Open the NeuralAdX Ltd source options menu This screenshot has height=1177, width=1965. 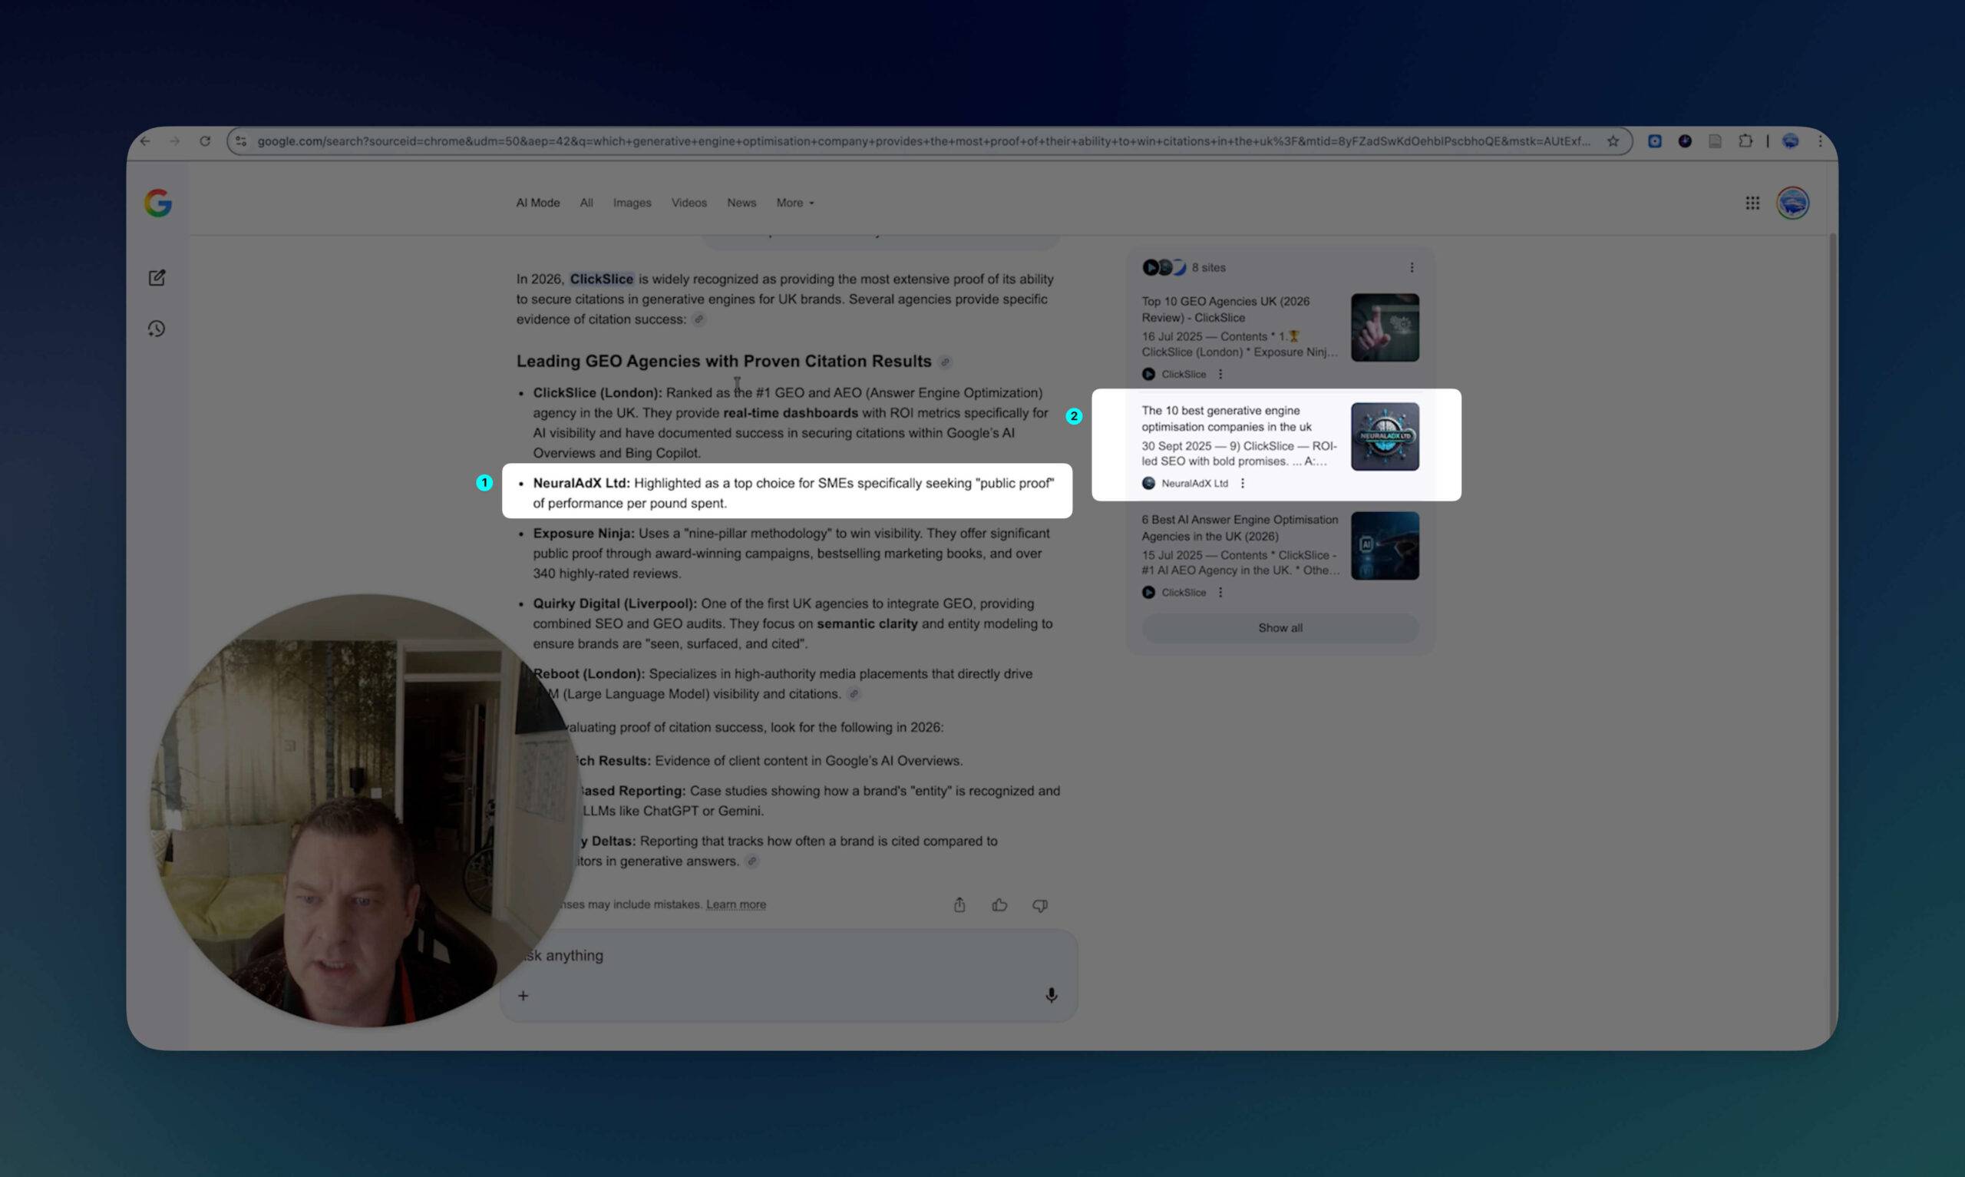coord(1242,484)
